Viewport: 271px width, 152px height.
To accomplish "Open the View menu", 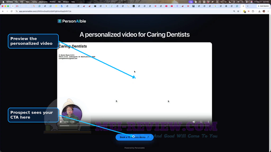I will pos(27,2).
